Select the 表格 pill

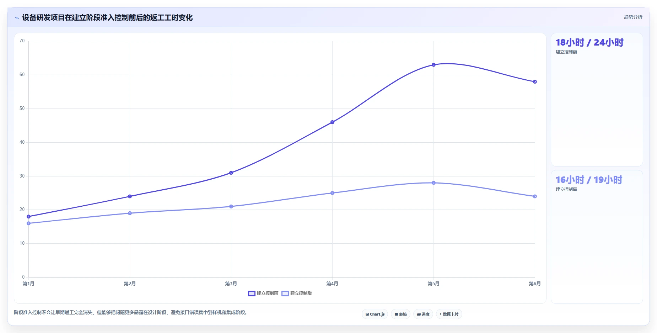(x=400, y=314)
